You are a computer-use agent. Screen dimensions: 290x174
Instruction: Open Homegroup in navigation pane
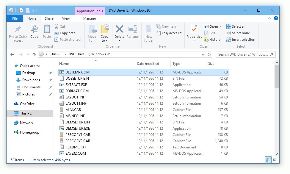pyautogui.click(x=26, y=132)
